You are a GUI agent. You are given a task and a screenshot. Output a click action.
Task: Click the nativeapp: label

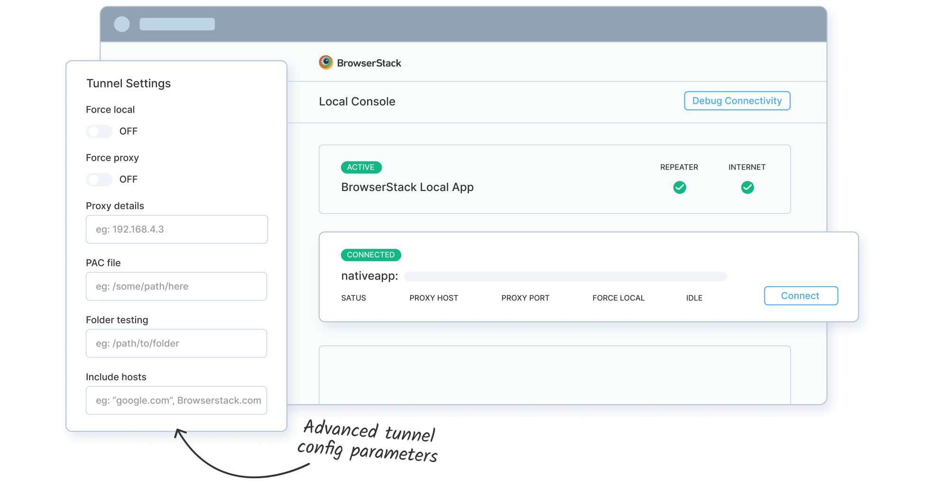370,276
